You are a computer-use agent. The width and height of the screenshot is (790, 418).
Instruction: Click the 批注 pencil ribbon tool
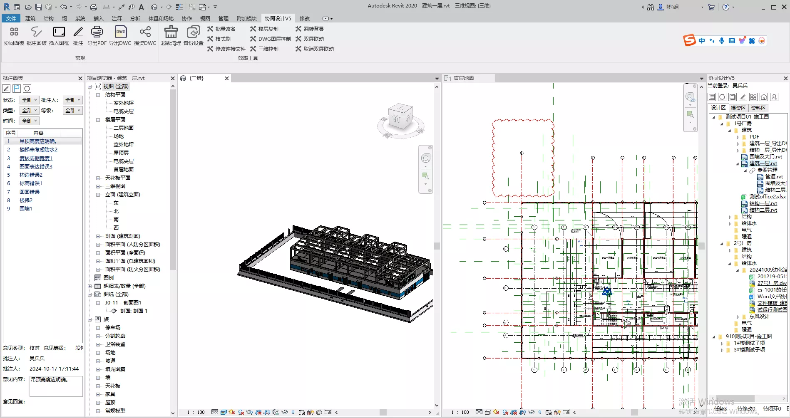78,36
